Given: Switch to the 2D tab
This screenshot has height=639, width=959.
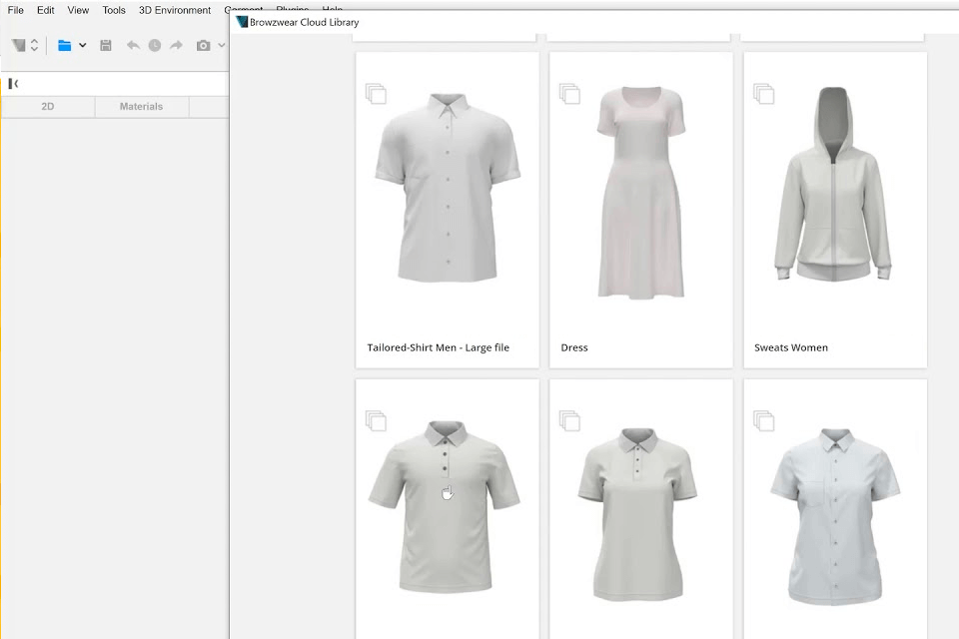Looking at the screenshot, I should click(x=48, y=107).
